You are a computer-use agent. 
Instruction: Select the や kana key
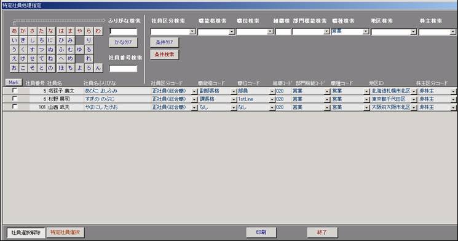pos(79,31)
